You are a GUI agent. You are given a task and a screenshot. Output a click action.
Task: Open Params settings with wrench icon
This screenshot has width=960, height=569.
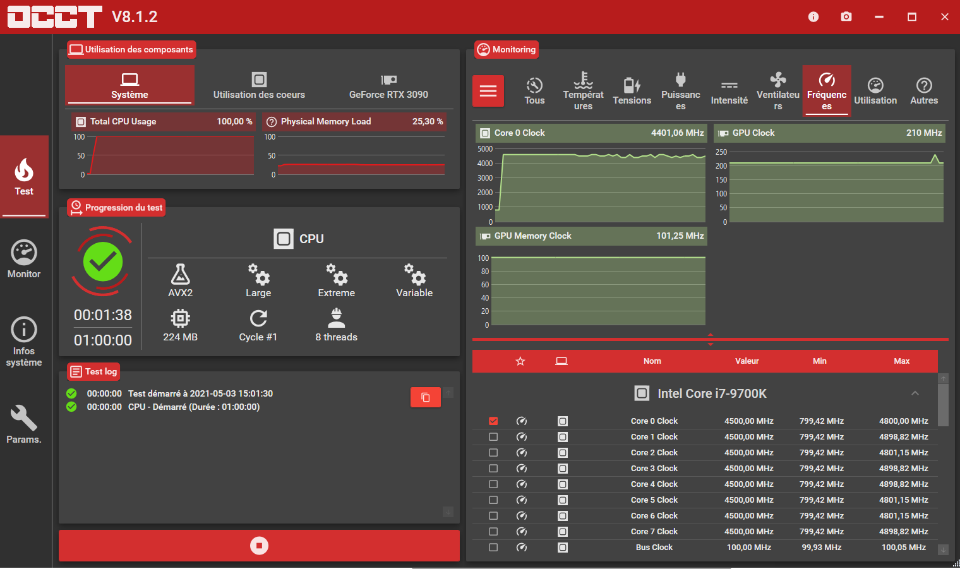pyautogui.click(x=24, y=424)
